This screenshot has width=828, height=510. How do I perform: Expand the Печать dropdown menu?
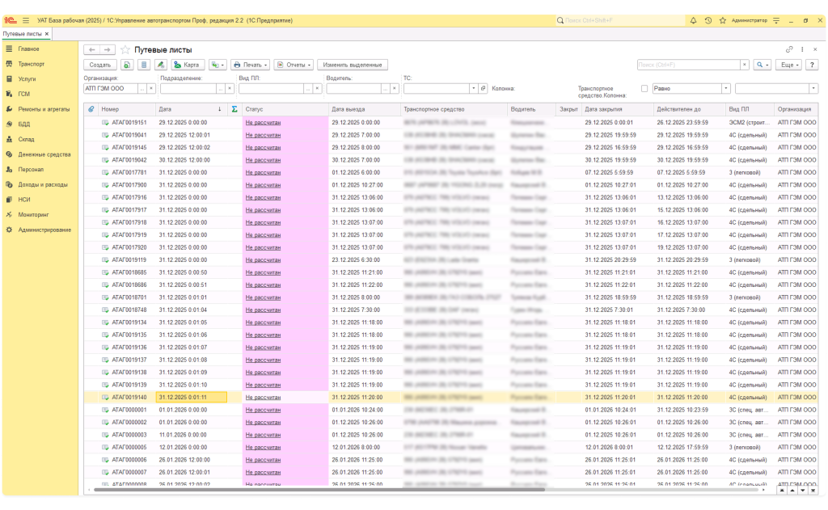250,65
